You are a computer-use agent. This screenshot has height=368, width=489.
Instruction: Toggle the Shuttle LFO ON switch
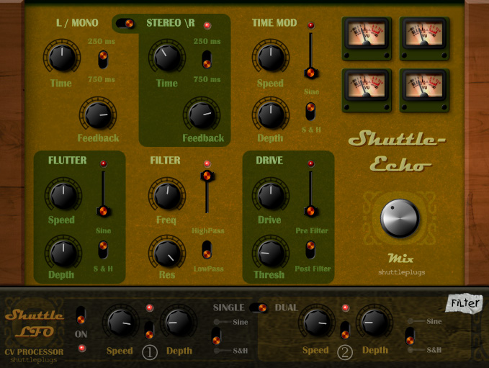point(81,315)
